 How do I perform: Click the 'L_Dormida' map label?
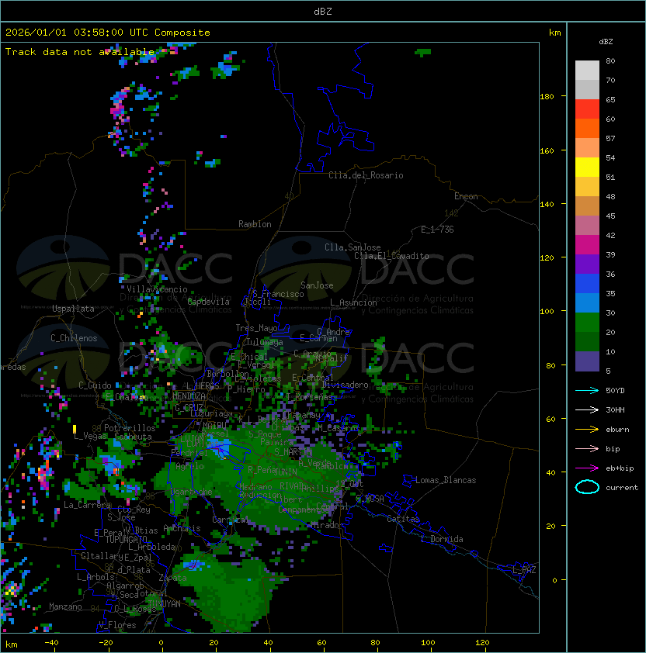pyautogui.click(x=442, y=539)
